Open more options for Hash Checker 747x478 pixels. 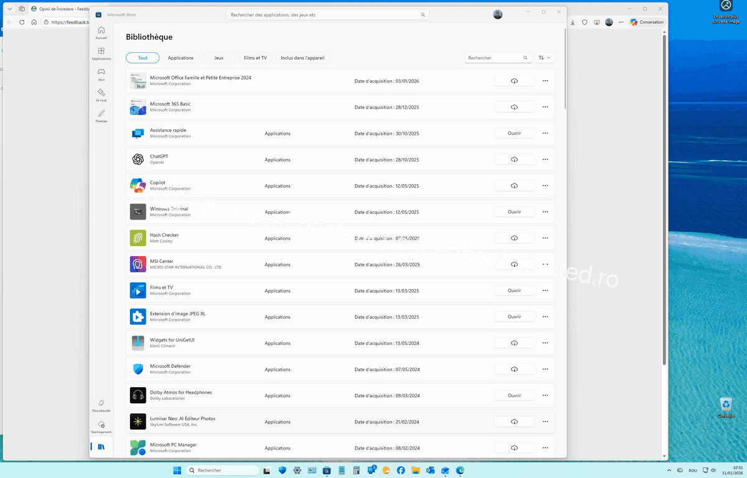545,238
